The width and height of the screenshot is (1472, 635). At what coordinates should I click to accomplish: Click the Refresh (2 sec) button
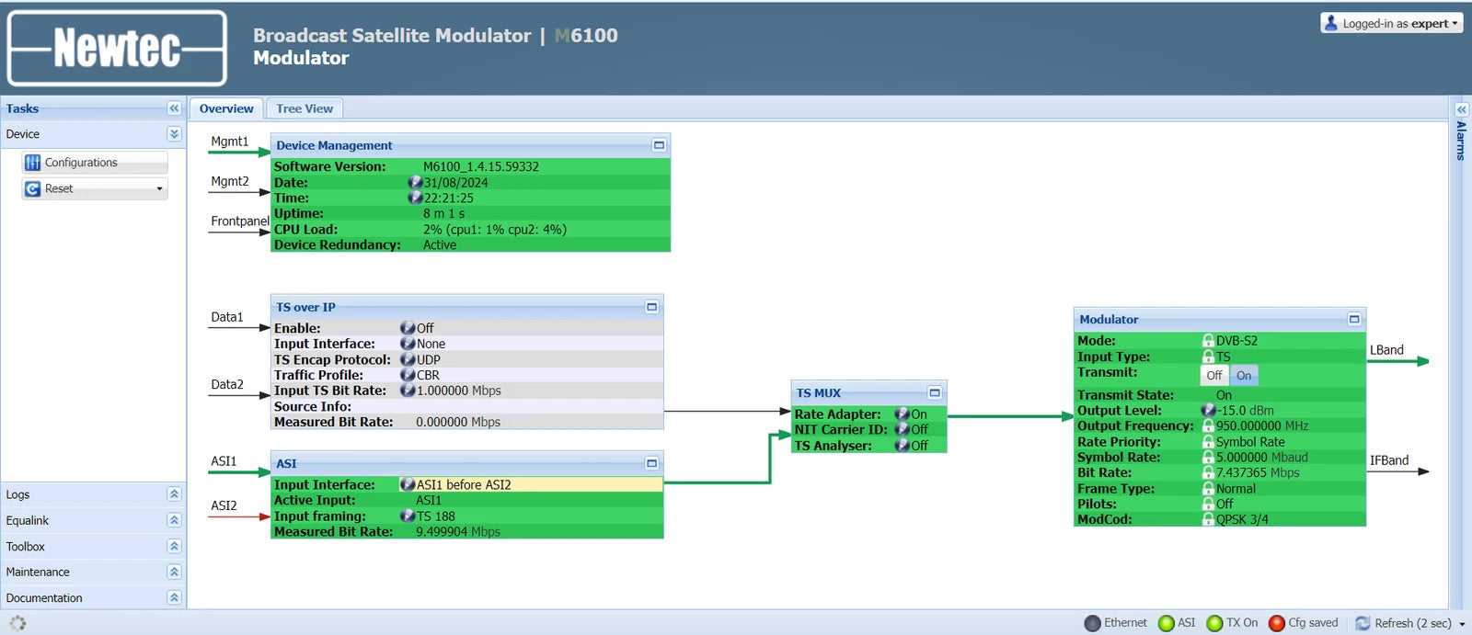1404,623
